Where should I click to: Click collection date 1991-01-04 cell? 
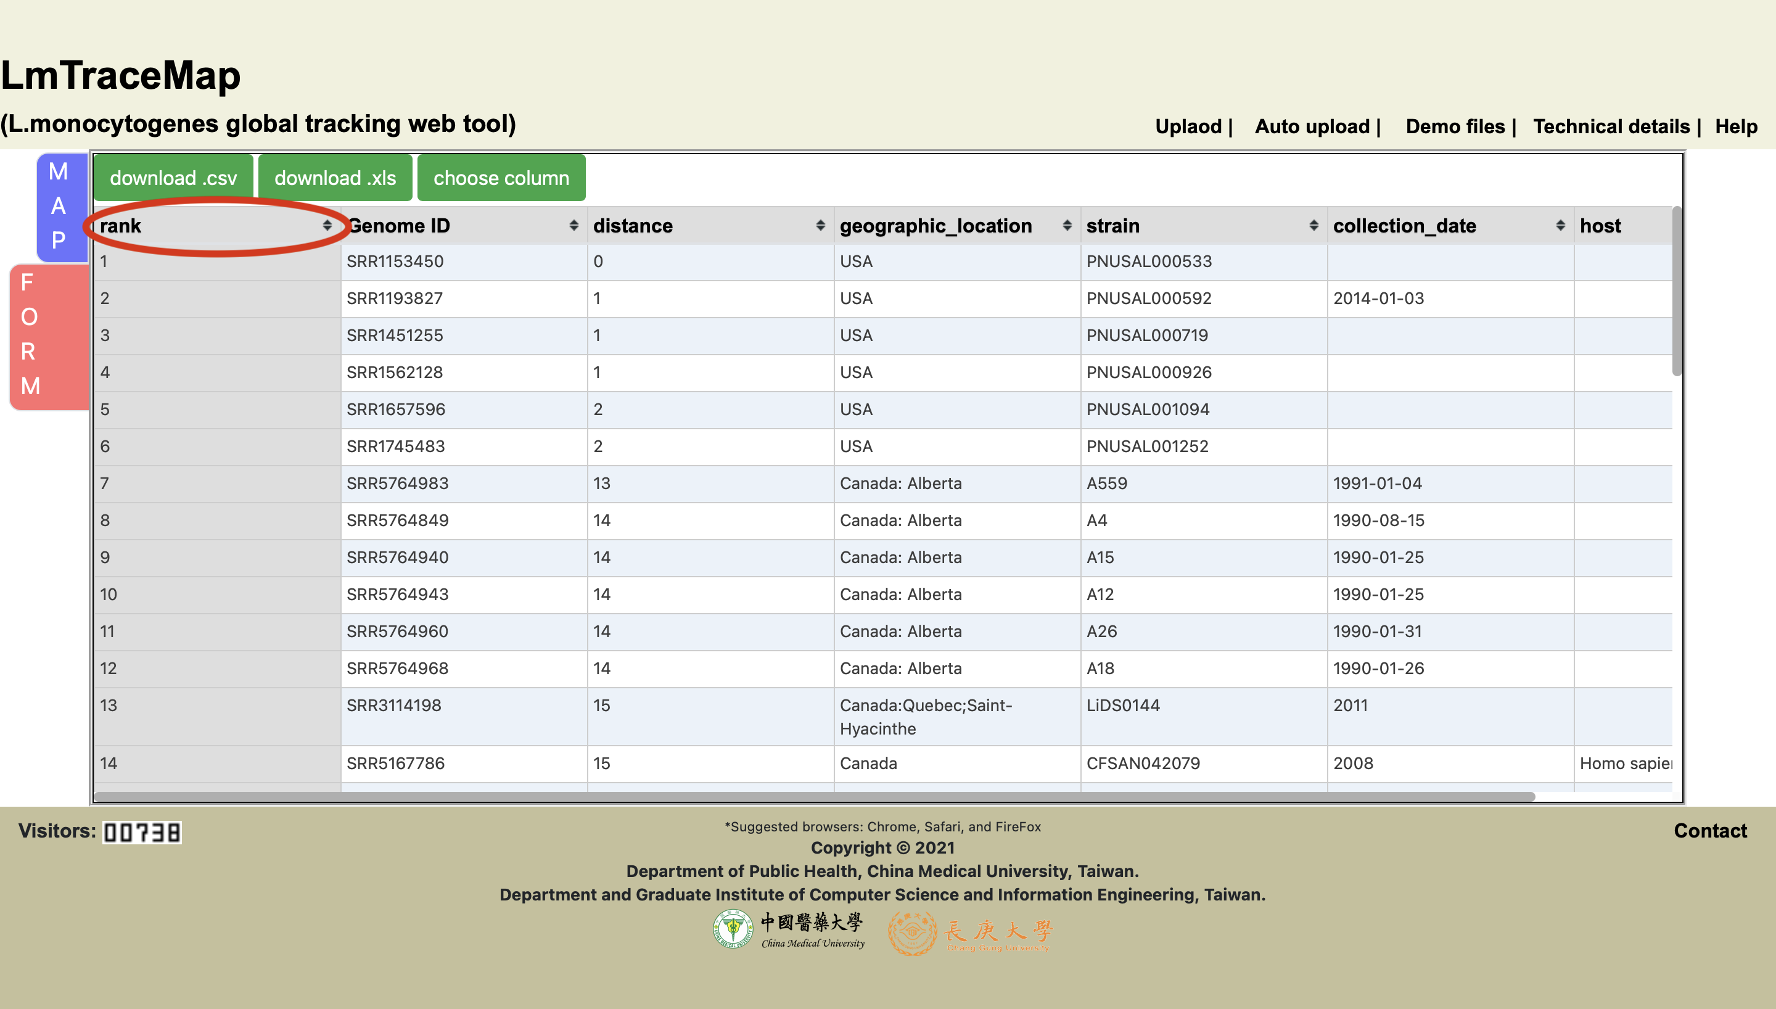(1450, 484)
